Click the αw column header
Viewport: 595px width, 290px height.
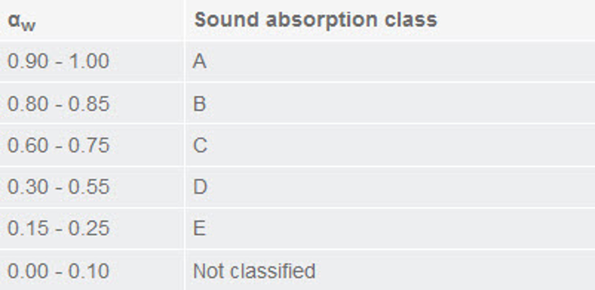tap(22, 21)
